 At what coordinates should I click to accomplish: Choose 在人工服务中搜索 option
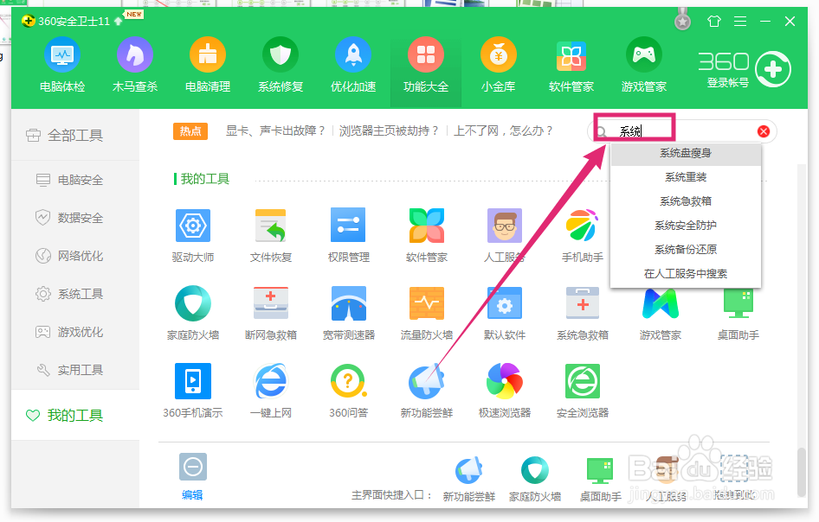686,274
